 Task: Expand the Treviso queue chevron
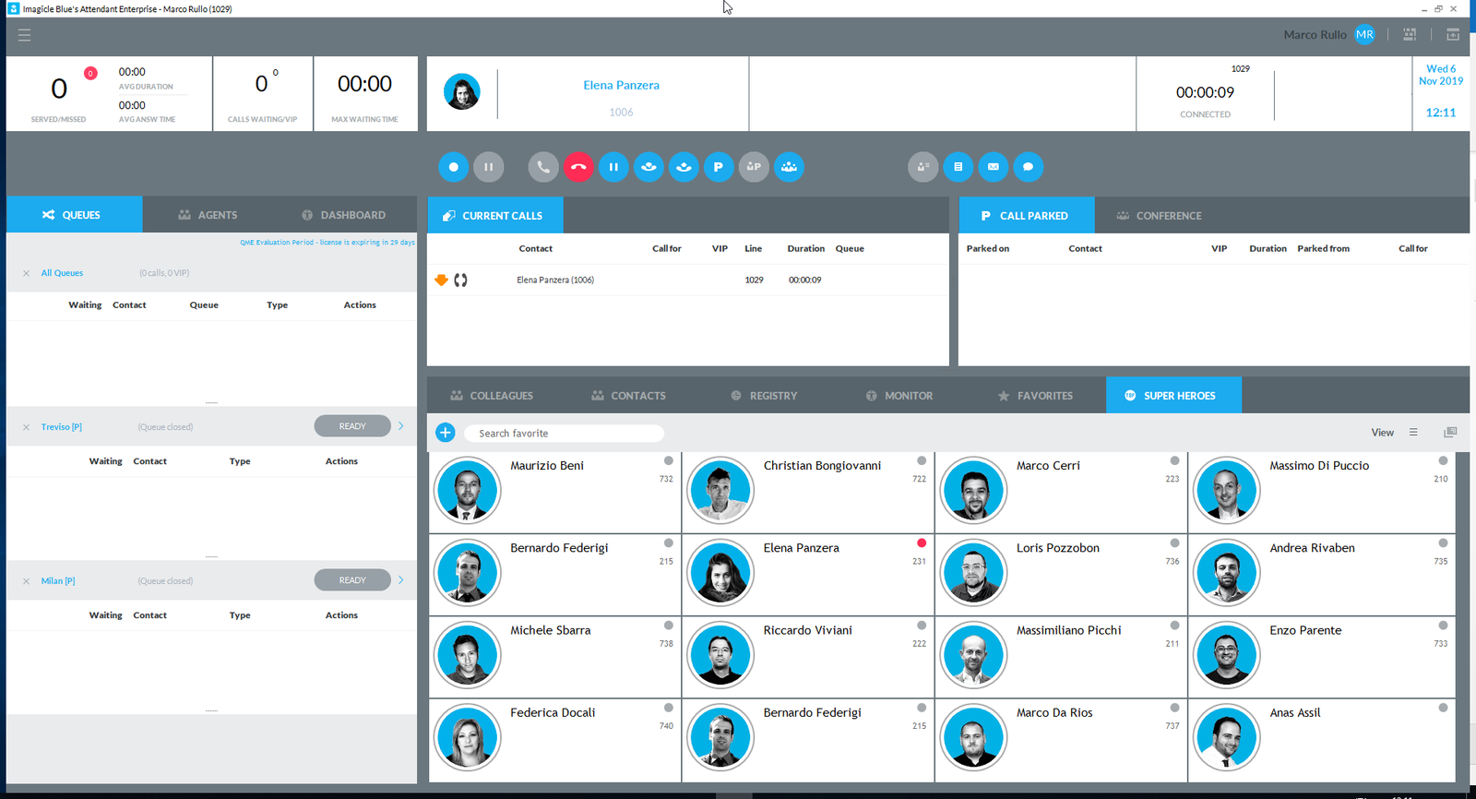pyautogui.click(x=401, y=426)
